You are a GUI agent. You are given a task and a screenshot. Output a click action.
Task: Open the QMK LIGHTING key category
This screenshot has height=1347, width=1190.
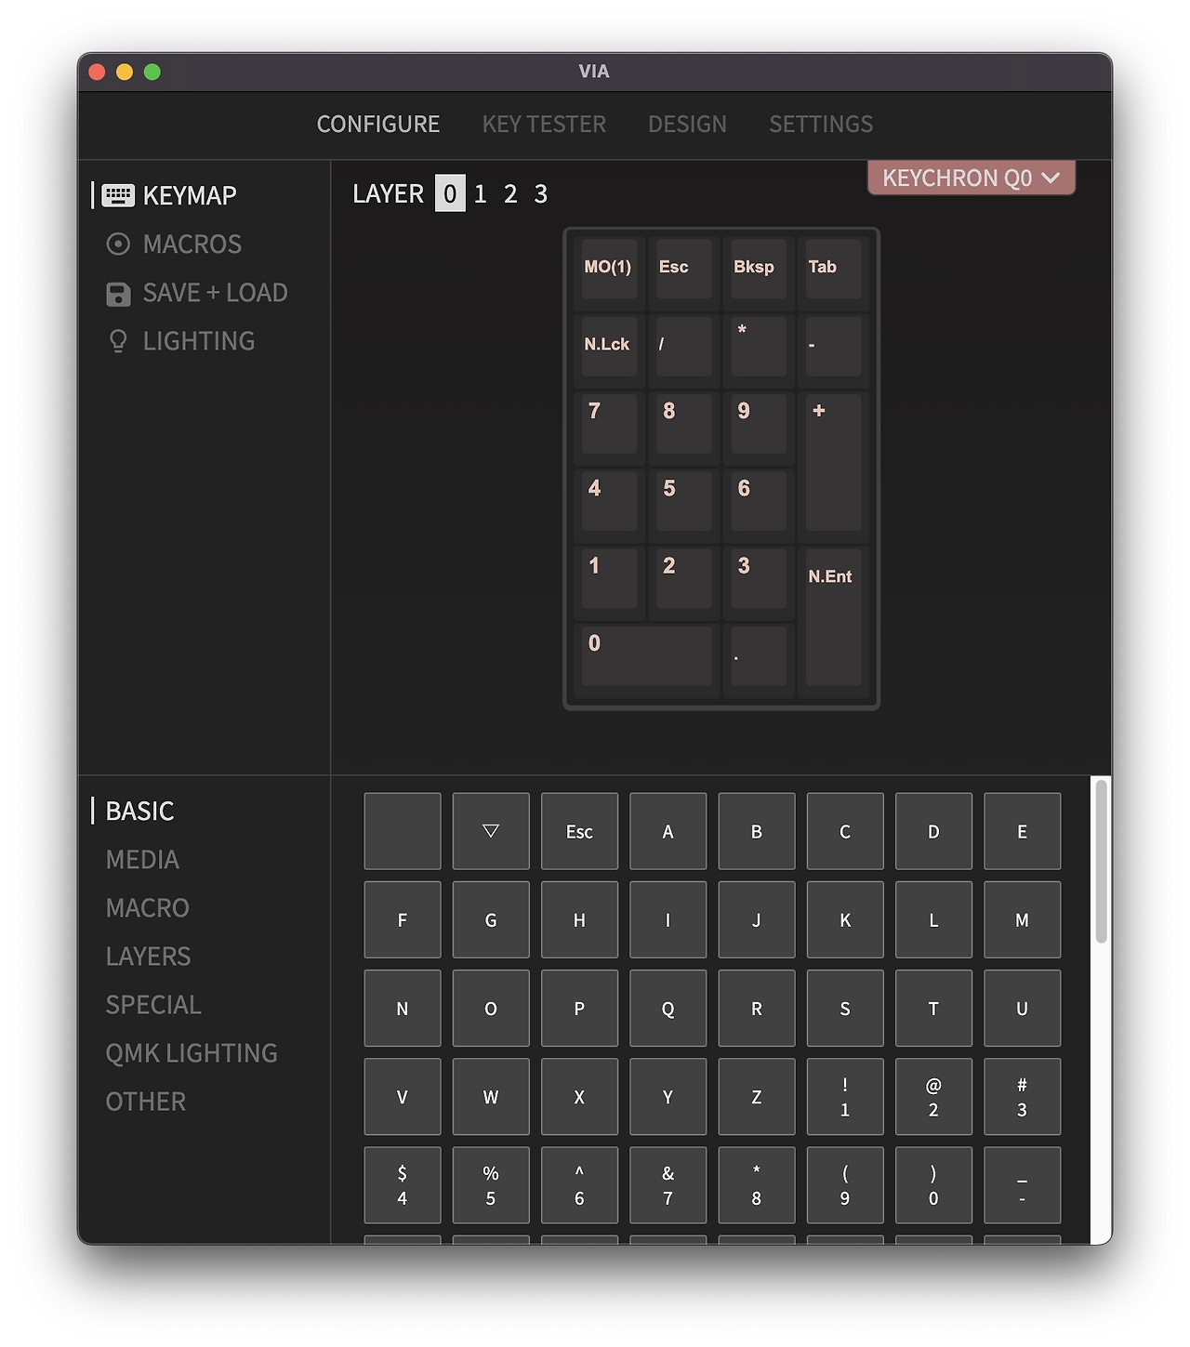[x=192, y=1053]
